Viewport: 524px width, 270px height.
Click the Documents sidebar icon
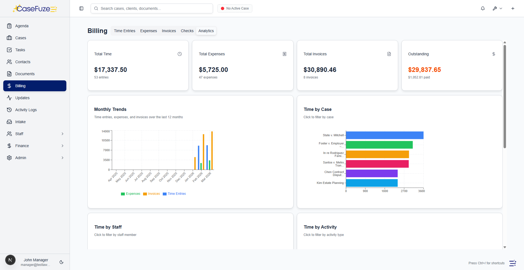click(x=9, y=74)
